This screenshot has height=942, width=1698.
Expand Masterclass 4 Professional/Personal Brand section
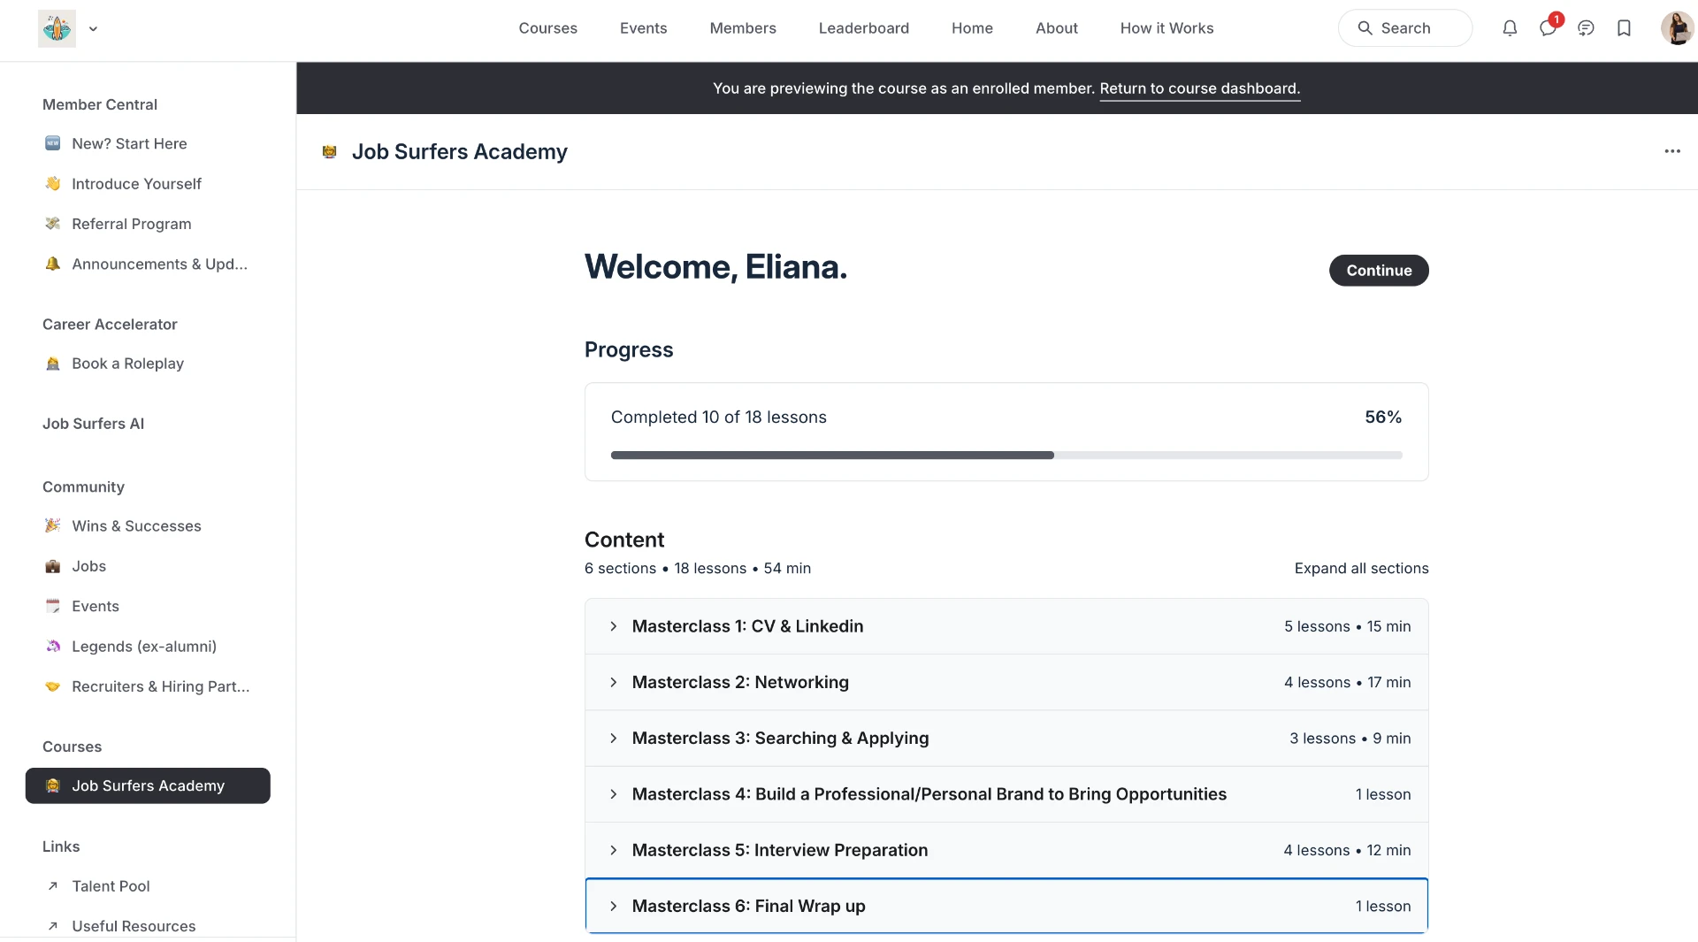pos(1006,794)
